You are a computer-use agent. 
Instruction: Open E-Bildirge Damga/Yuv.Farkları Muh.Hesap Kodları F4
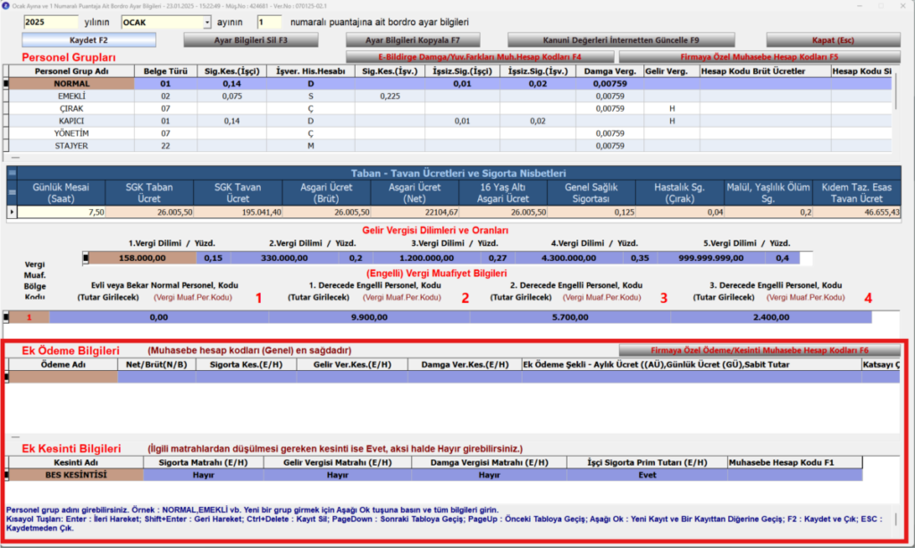tap(480, 56)
